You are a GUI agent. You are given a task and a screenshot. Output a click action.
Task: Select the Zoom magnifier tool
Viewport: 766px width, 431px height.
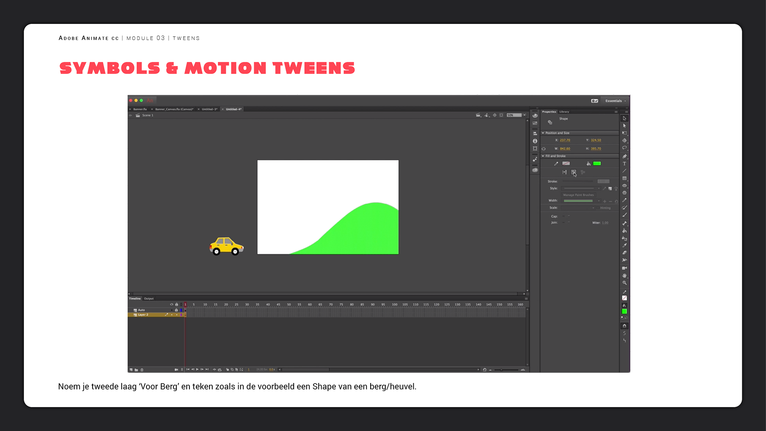pos(624,283)
